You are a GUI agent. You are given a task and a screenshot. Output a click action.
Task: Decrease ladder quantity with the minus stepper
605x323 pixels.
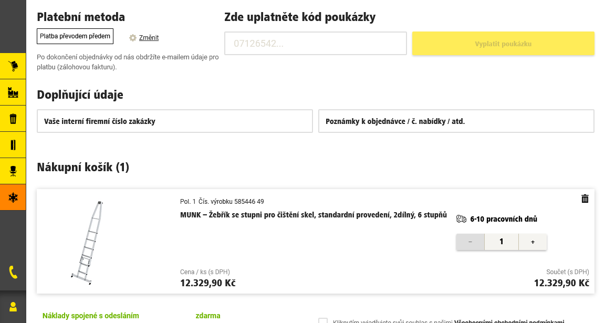470,242
